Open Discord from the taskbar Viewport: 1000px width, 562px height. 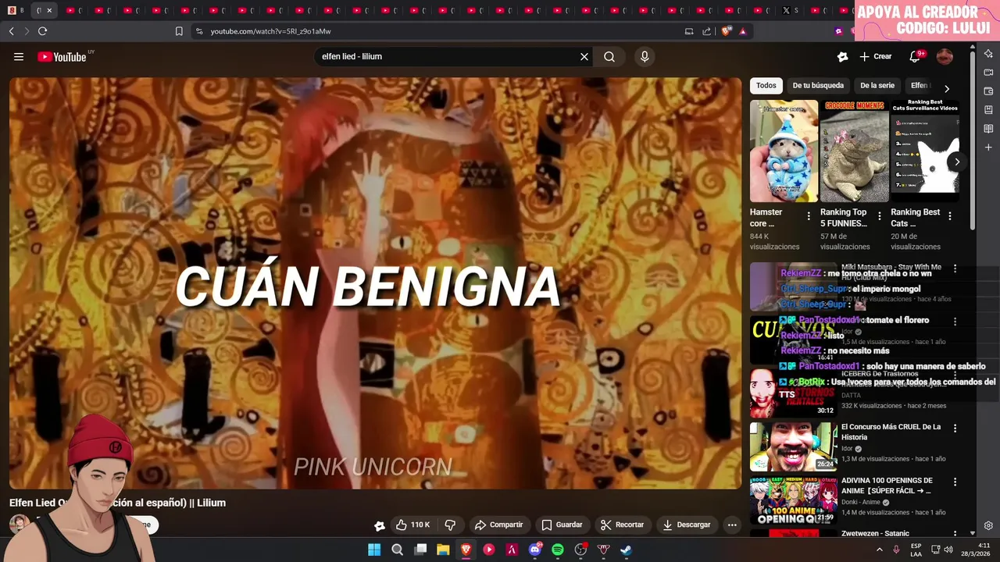[535, 550]
